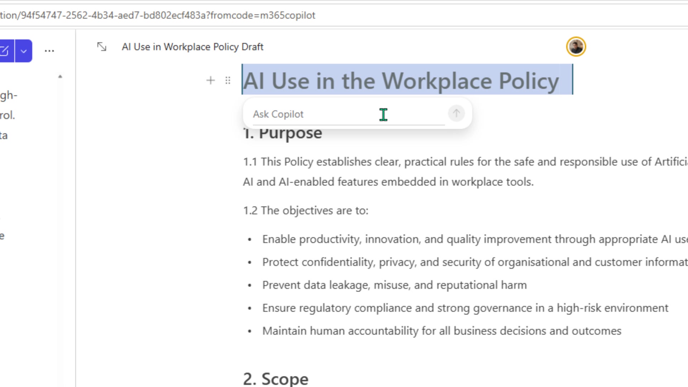Click the '2. Scope' heading
688x387 pixels.
point(276,378)
